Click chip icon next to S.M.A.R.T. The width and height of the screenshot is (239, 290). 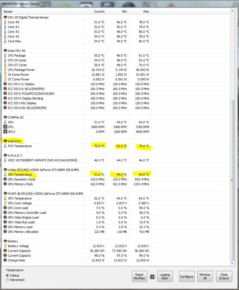[x=5, y=155]
